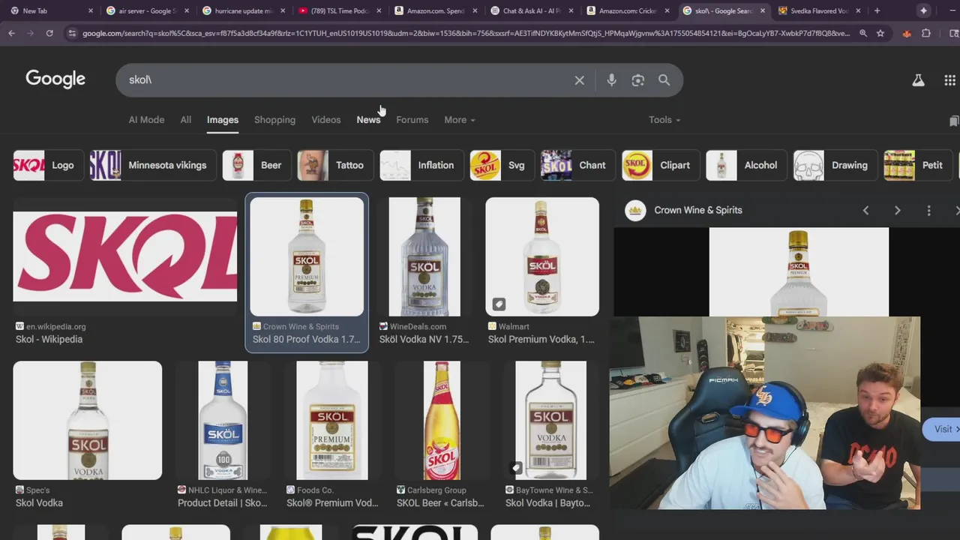The image size is (960, 540).
Task: Open Search Labs flask icon
Action: point(918,80)
